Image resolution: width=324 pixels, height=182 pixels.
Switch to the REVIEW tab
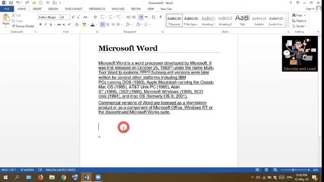click(x=136, y=9)
